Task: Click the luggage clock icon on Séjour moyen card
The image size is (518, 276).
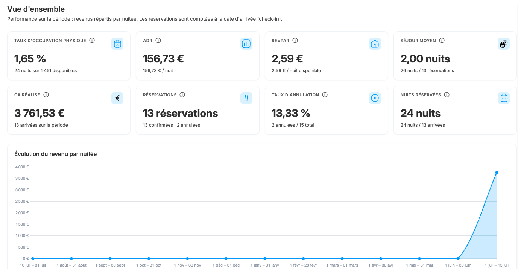Action: (x=504, y=44)
